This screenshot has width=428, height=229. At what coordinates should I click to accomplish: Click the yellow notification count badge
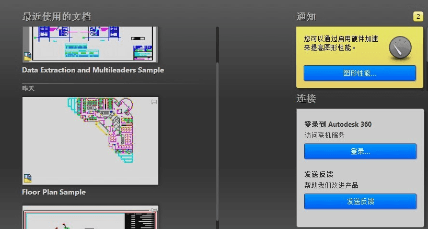418,17
